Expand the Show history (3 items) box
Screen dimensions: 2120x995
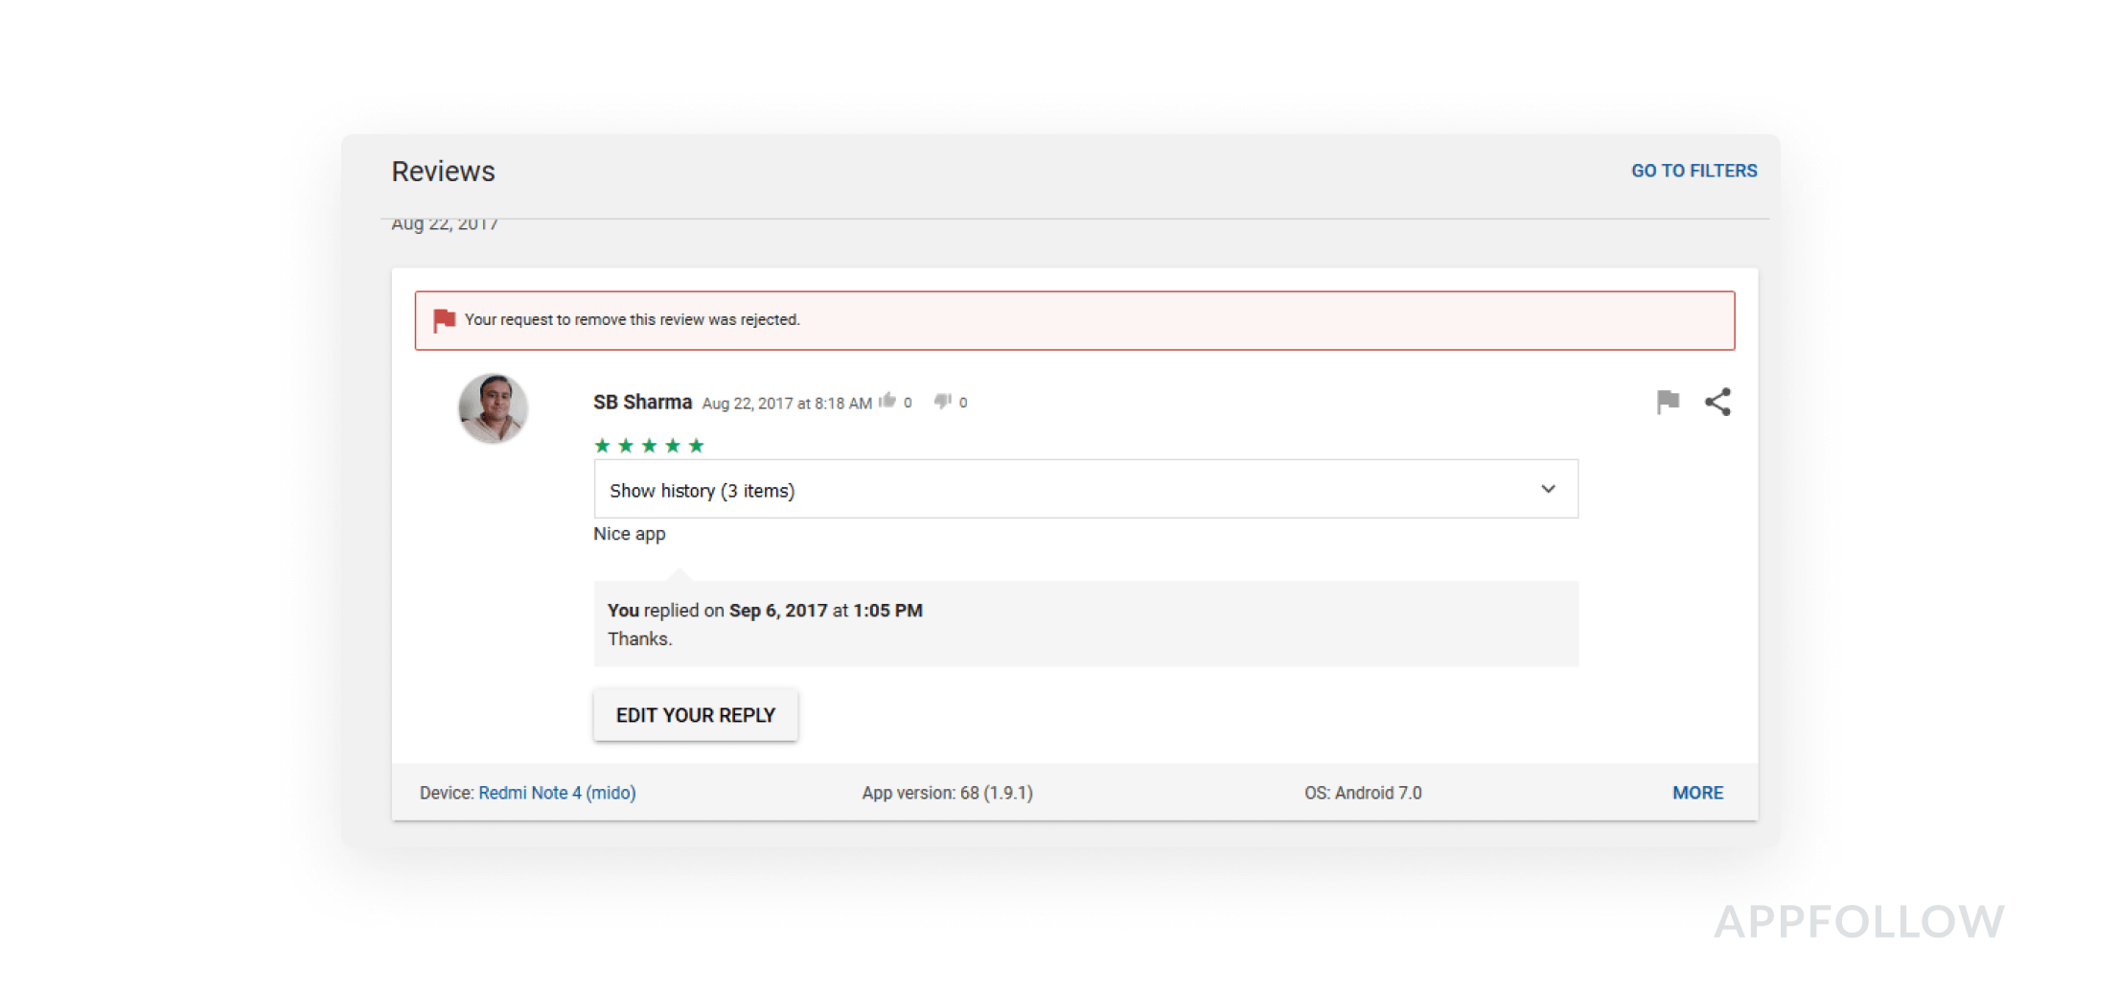point(1085,490)
